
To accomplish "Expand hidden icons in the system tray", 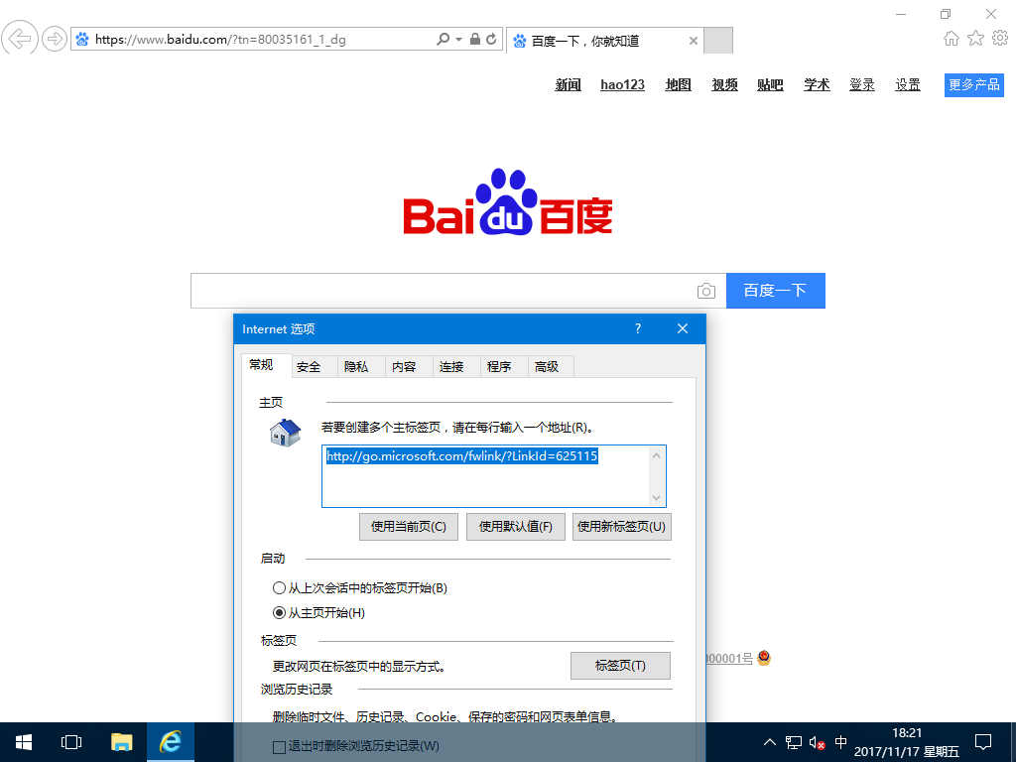I will click(769, 742).
